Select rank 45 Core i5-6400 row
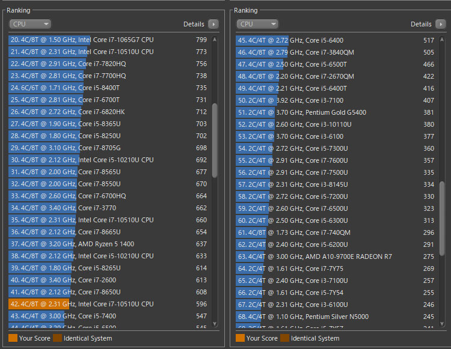The image size is (451, 349). [x=336, y=40]
